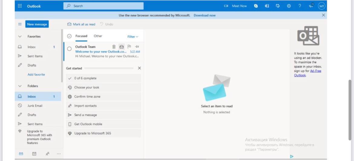Close the Get started checklist
Image resolution: width=354 pixels, height=161 pixels.
(139, 68)
